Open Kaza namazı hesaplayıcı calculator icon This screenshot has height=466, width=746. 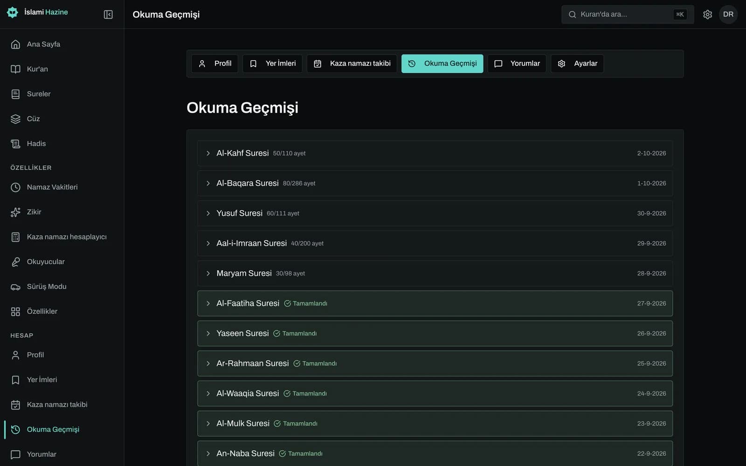[15, 237]
